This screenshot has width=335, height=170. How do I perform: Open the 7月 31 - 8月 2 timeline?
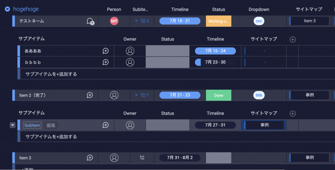coord(180,158)
